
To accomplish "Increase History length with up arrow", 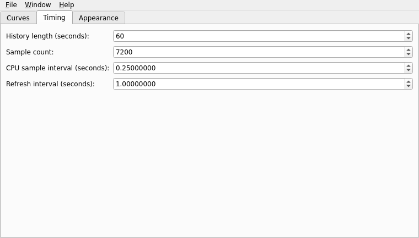I will point(409,34).
